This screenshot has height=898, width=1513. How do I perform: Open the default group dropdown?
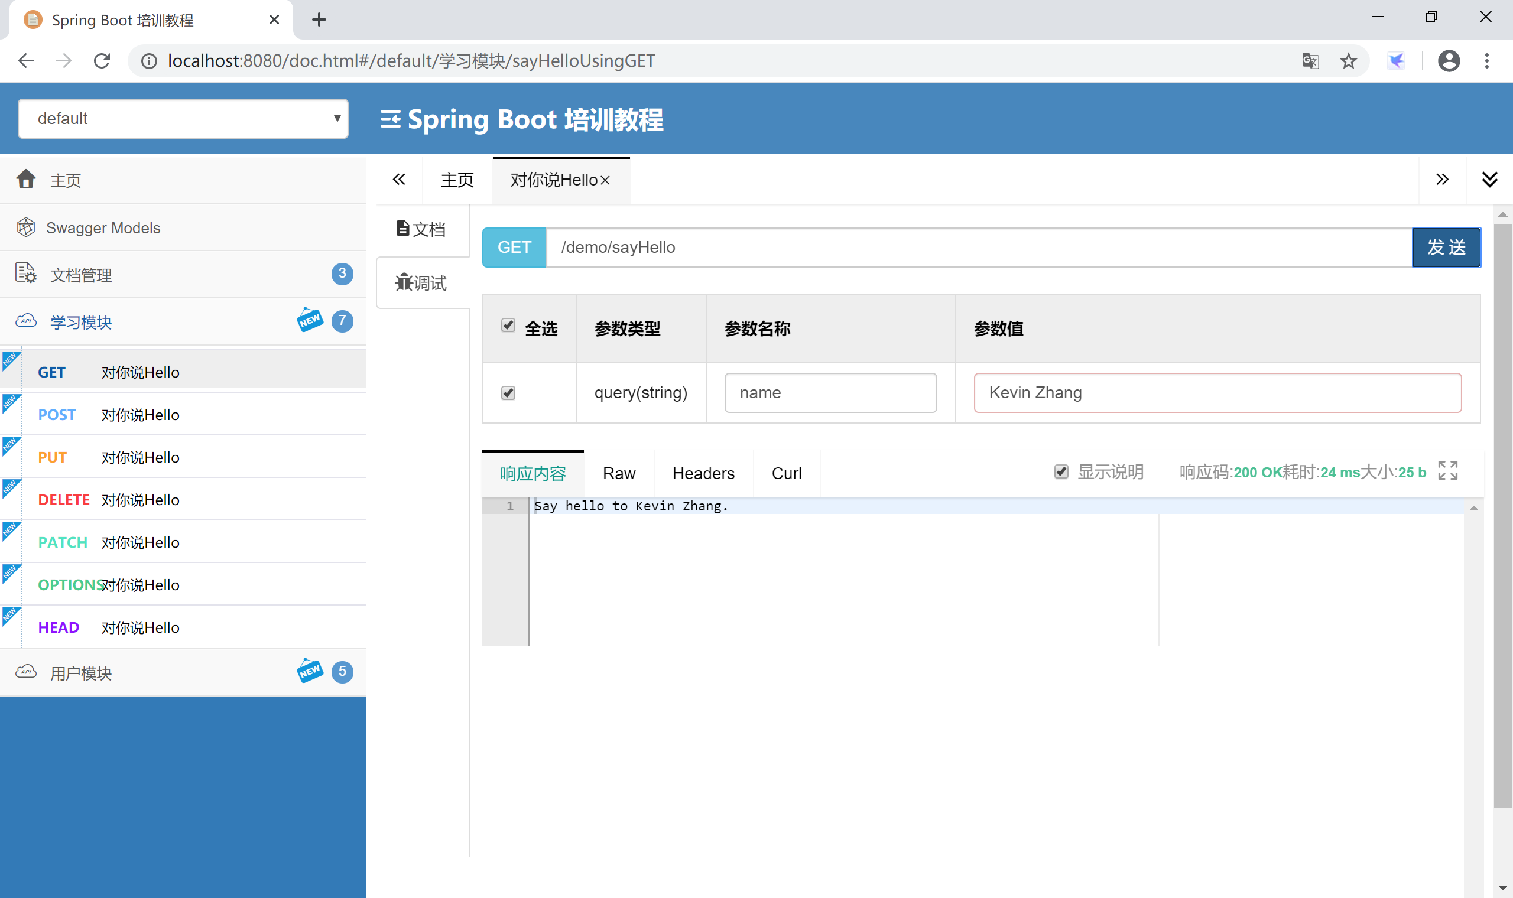183,119
